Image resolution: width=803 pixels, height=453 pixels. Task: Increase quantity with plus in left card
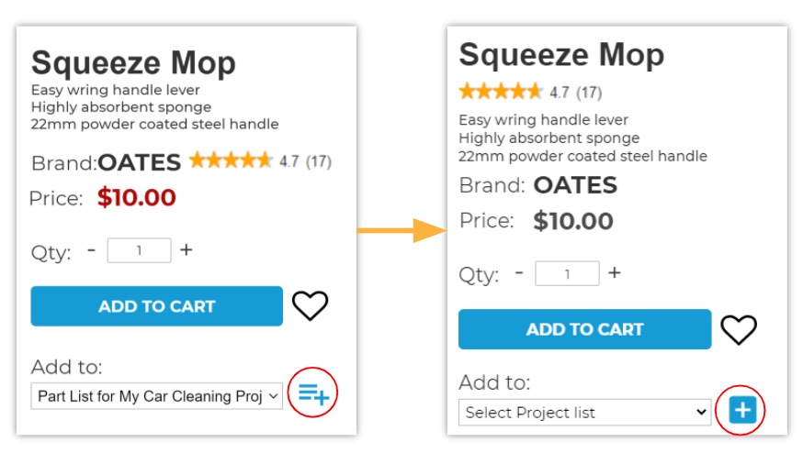click(187, 250)
